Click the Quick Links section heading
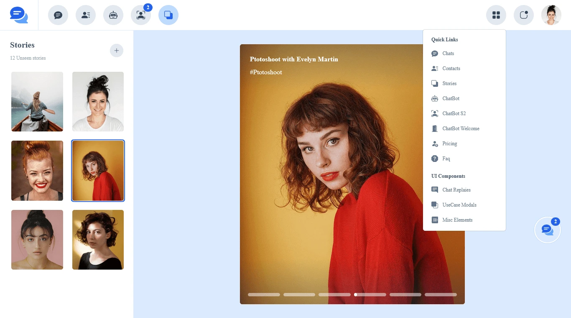 (x=445, y=40)
